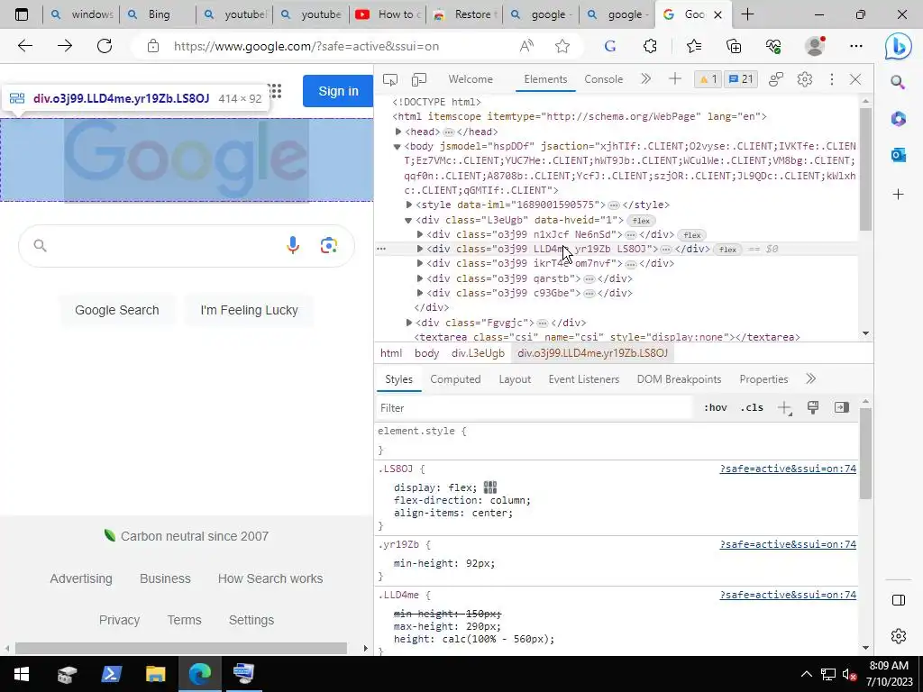
Task: Open DevTools settings gear
Action: 805,79
